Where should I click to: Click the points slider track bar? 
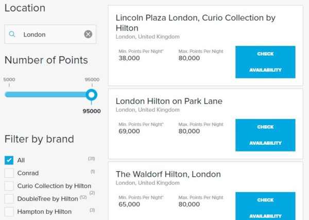46,95
